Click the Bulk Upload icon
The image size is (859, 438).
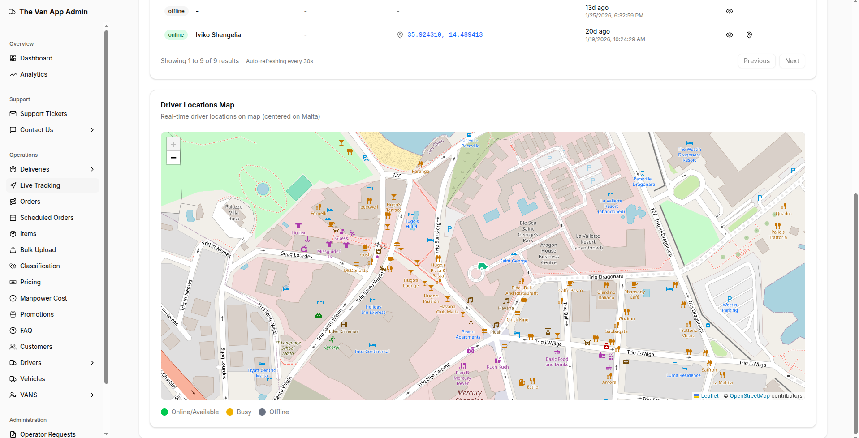pyautogui.click(x=13, y=250)
